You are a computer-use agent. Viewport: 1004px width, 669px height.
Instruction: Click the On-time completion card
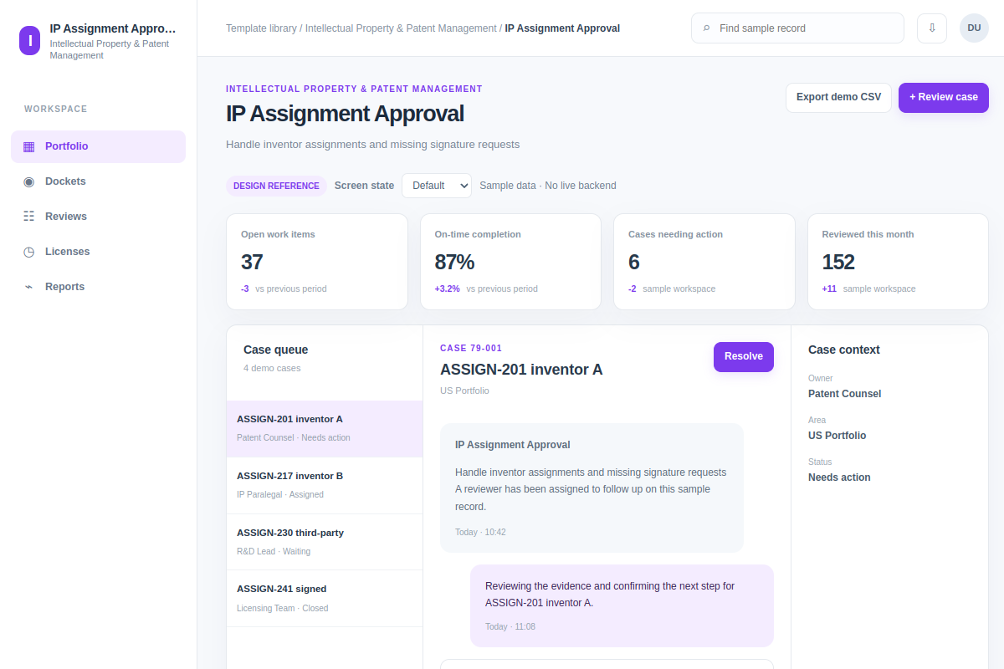(510, 262)
